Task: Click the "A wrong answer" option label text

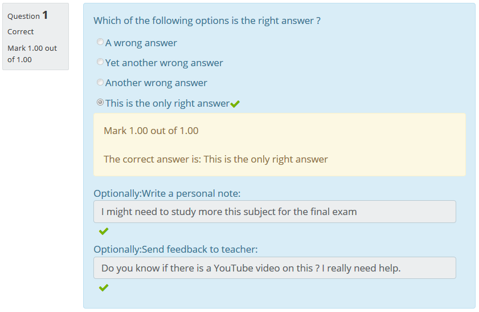Action: pyautogui.click(x=141, y=43)
